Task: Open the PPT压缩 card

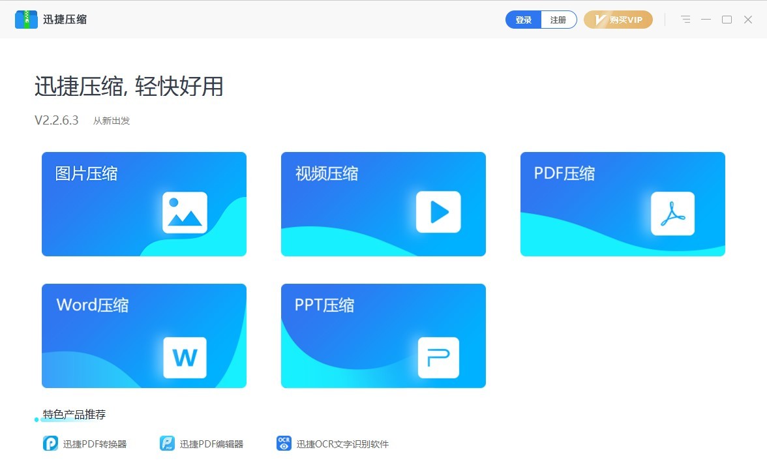Action: point(383,335)
